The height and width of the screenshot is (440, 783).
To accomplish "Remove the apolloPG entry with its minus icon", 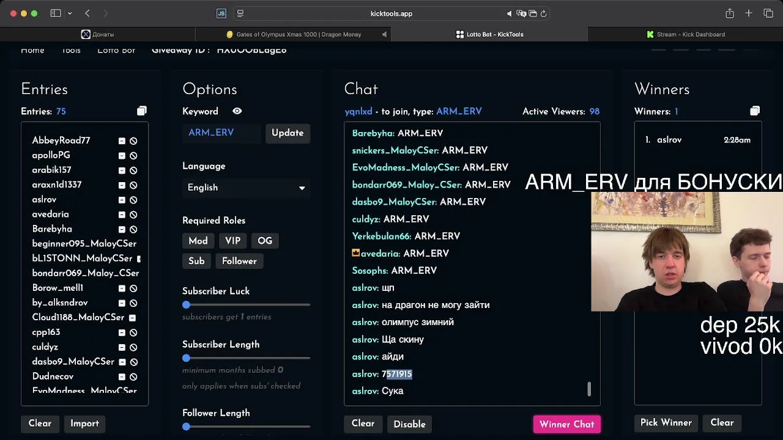I will [x=122, y=155].
